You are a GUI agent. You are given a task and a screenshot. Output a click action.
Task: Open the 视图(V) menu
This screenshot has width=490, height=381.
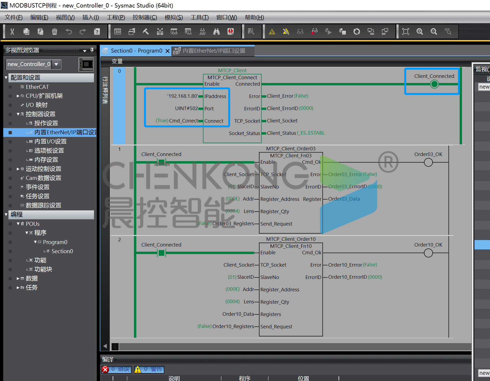[65, 17]
